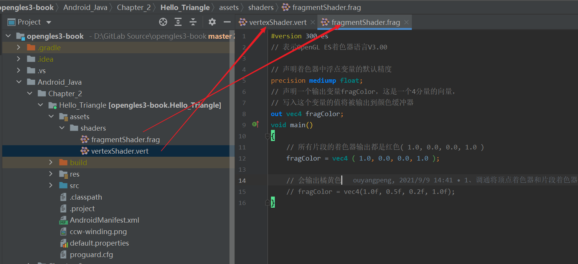Collapse the assets folder
Viewport: 578px width, 264px height.
[51, 116]
